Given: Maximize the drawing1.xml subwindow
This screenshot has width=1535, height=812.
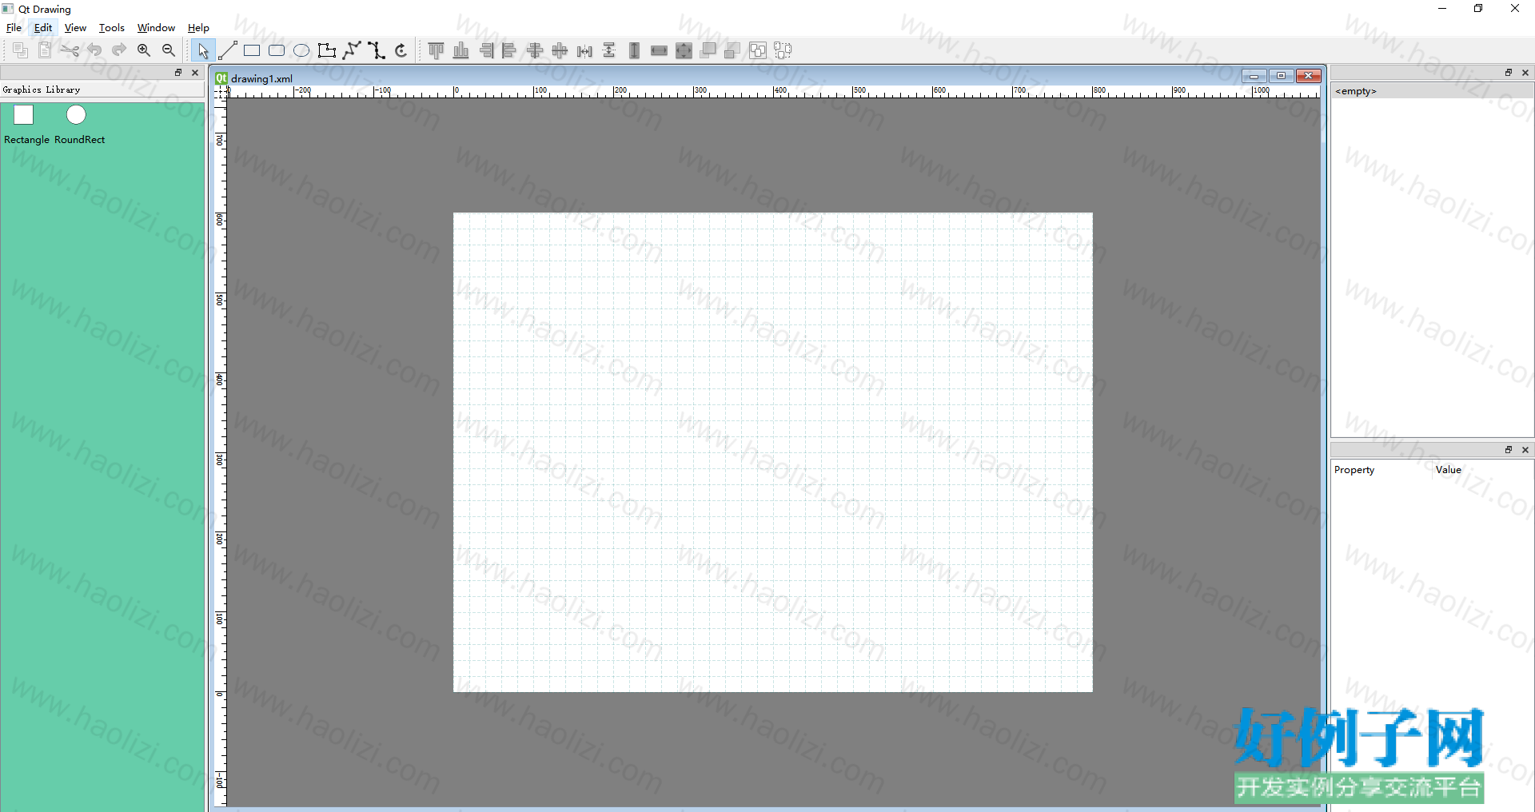Looking at the screenshot, I should 1281,76.
